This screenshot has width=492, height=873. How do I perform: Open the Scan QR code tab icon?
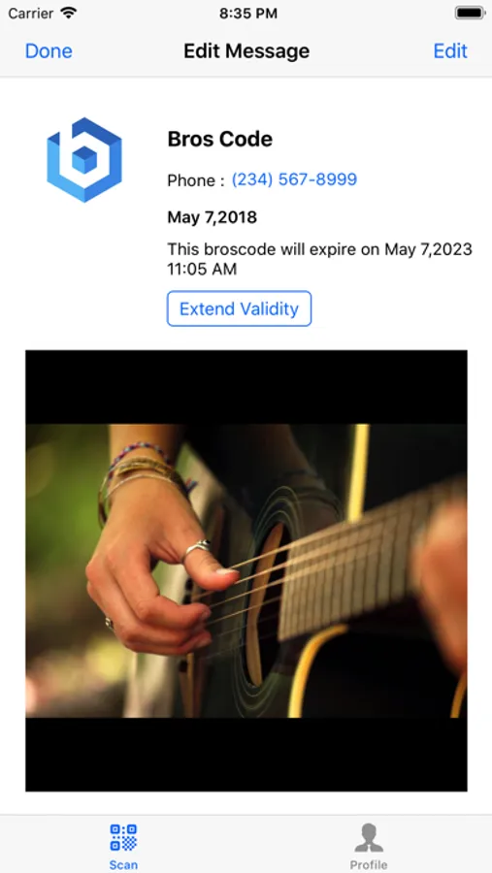(123, 837)
